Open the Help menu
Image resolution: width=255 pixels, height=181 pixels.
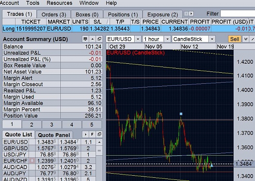point(111,3)
